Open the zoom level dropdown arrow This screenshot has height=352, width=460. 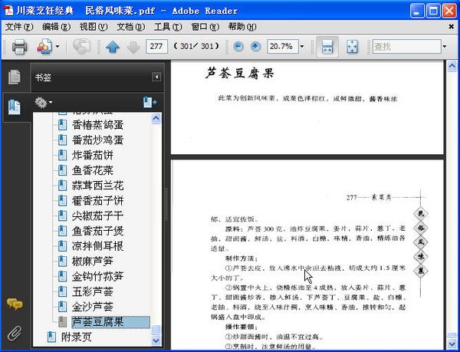tap(302, 46)
